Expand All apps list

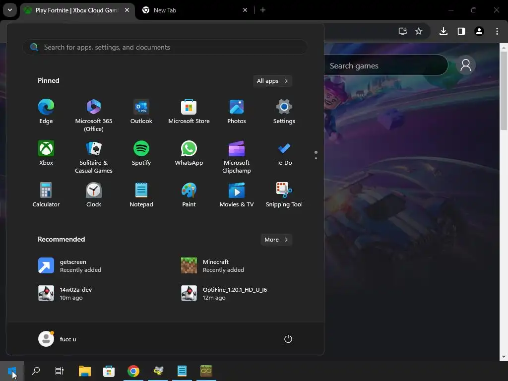[x=272, y=81]
